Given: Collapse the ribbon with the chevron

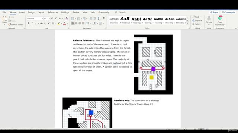Looking at the screenshot, I should [236, 28].
